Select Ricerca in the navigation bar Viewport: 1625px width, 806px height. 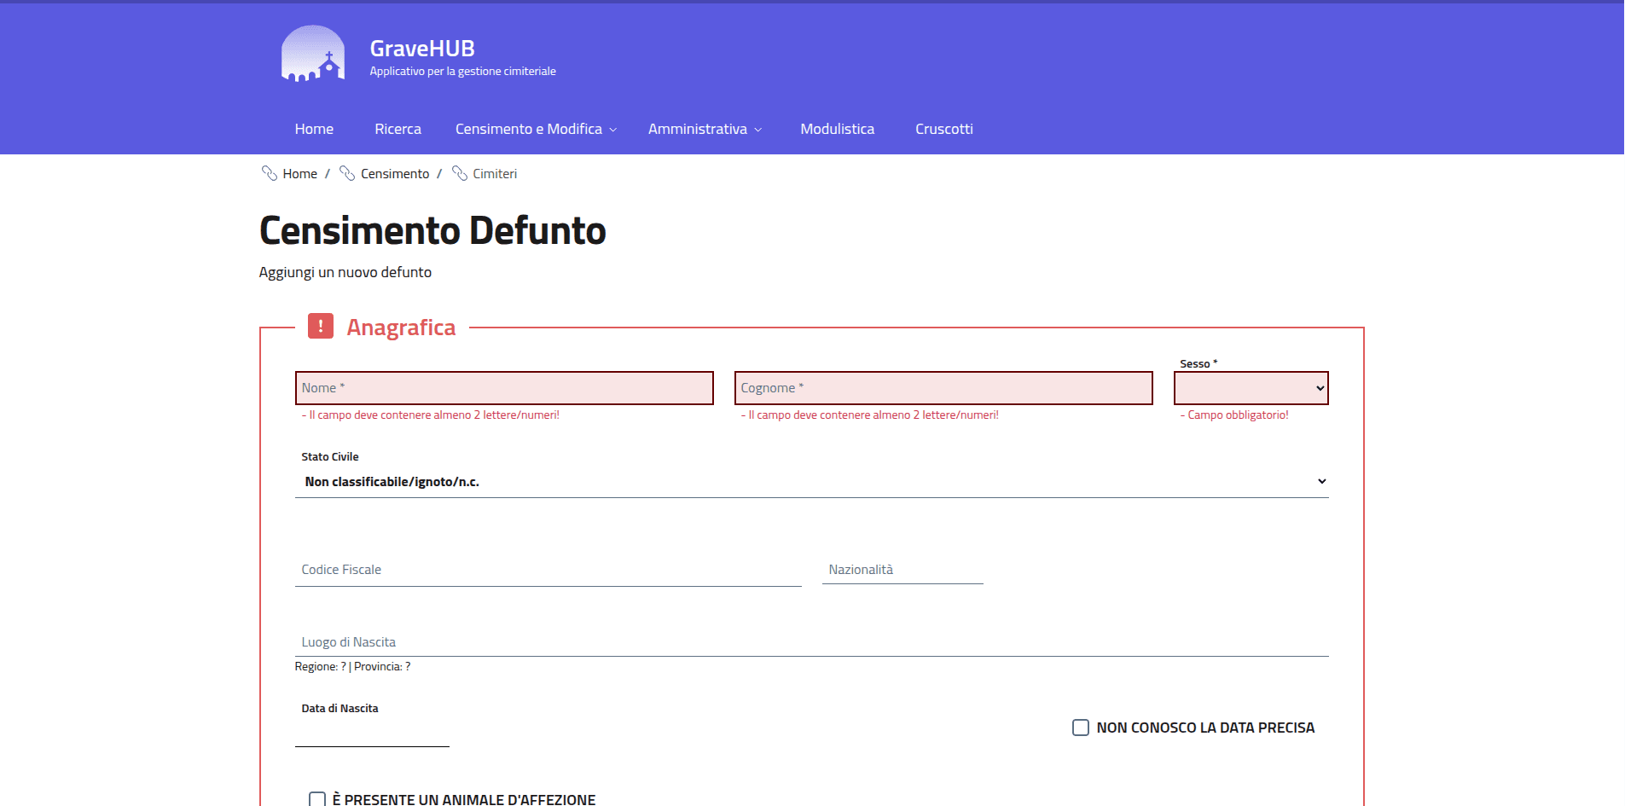pyautogui.click(x=398, y=129)
